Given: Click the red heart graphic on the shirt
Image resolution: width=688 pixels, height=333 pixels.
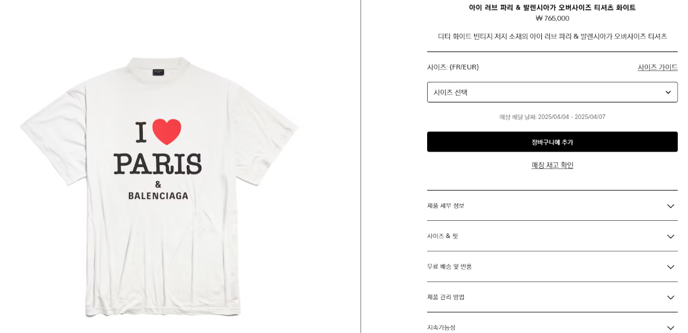Looking at the screenshot, I should pyautogui.click(x=167, y=132).
